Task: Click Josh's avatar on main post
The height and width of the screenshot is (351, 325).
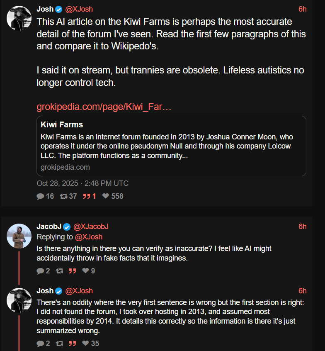Action: click(x=19, y=18)
